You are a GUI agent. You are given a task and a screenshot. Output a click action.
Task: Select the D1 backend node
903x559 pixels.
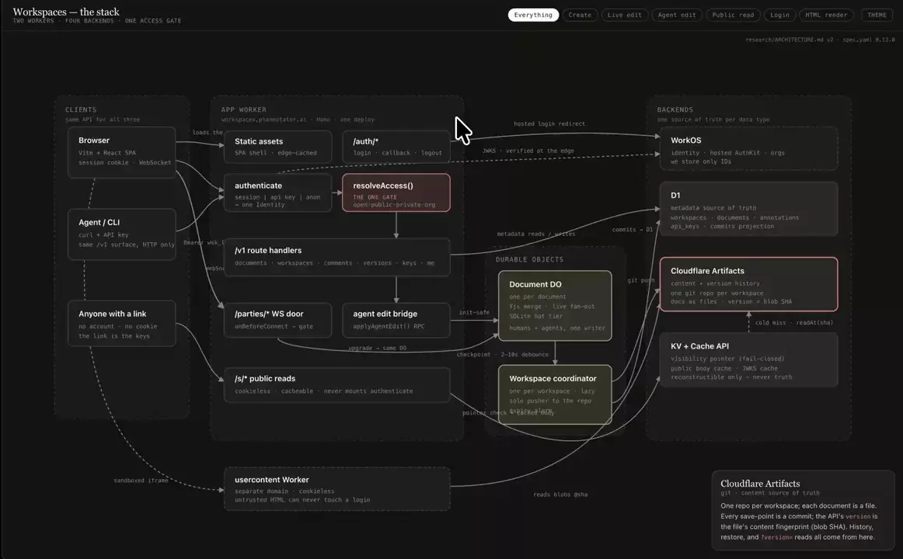point(748,209)
